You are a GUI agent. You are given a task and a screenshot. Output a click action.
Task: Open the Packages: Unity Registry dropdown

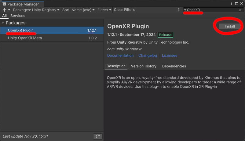(36, 10)
